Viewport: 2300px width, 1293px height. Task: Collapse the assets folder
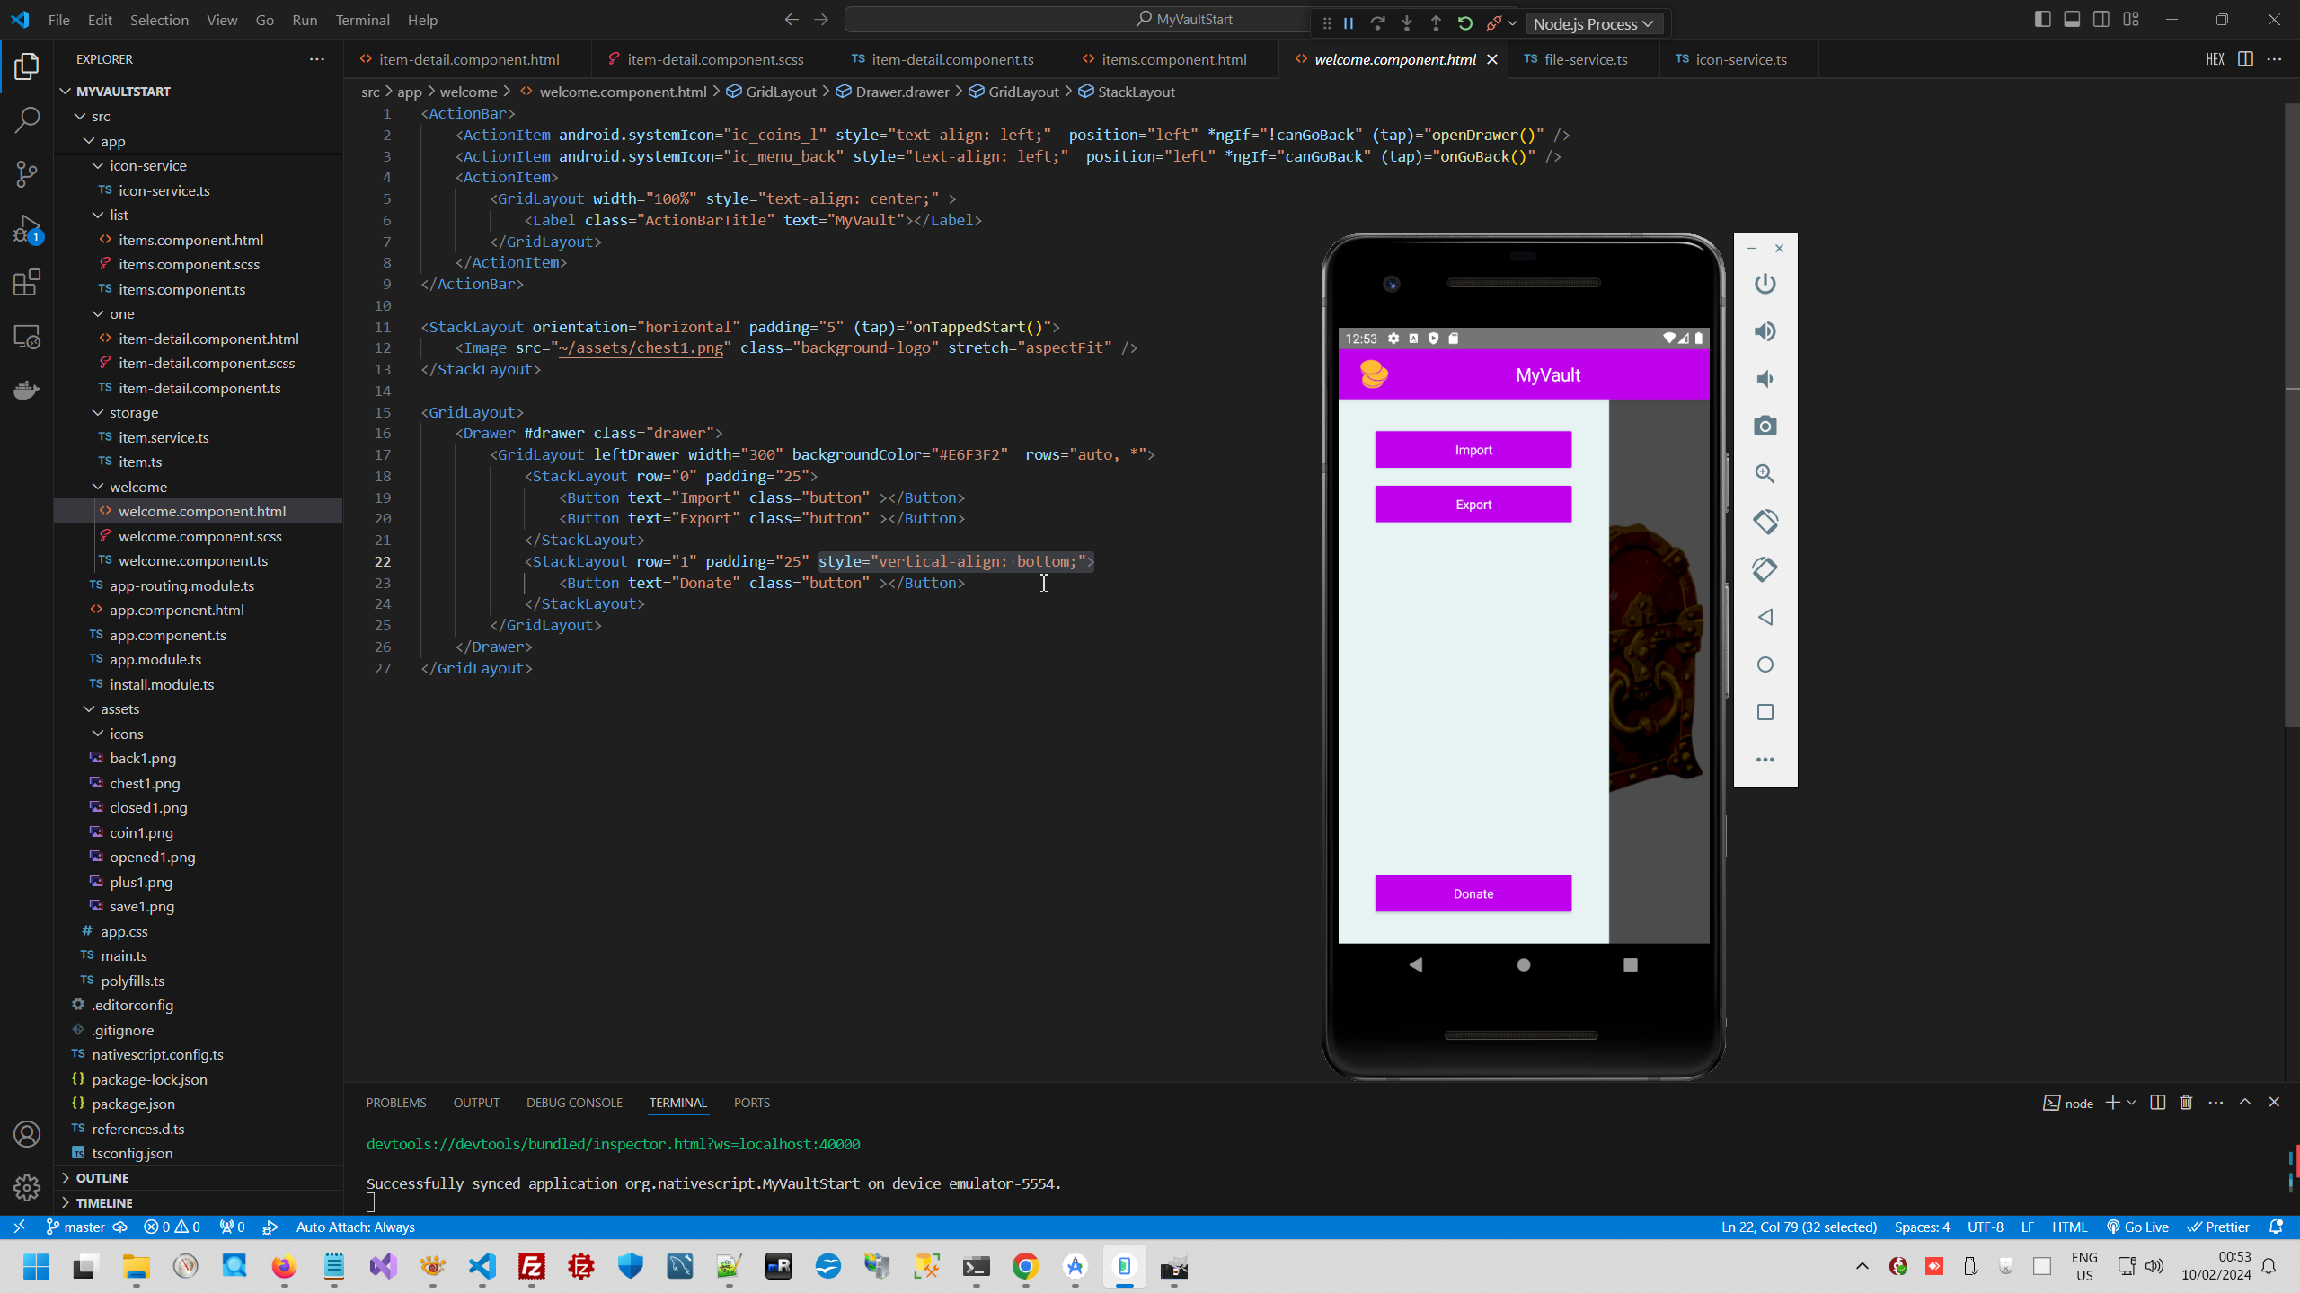pyautogui.click(x=119, y=708)
